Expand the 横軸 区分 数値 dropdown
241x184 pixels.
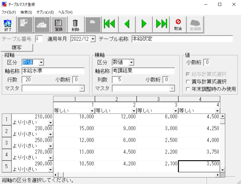click(131, 62)
